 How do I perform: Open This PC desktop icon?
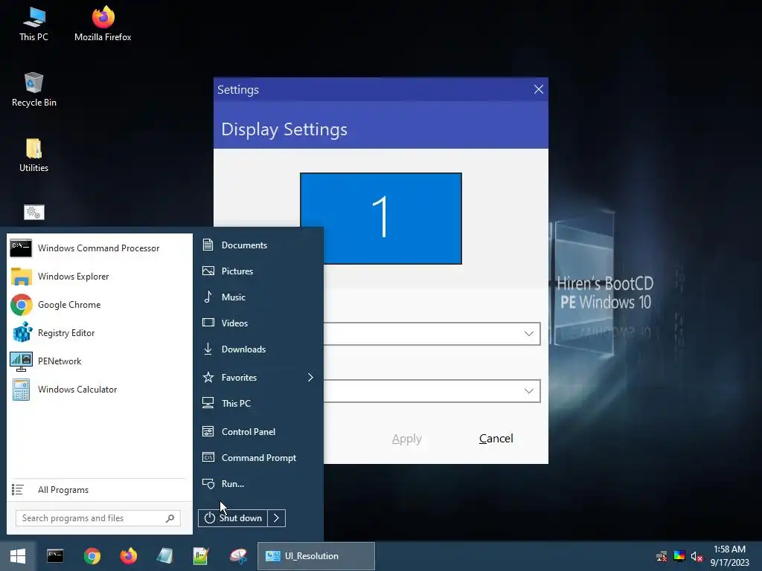(34, 24)
